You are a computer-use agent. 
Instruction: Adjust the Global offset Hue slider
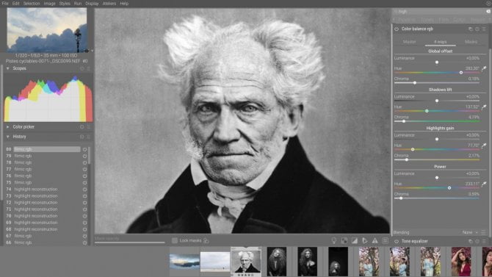[x=436, y=73]
